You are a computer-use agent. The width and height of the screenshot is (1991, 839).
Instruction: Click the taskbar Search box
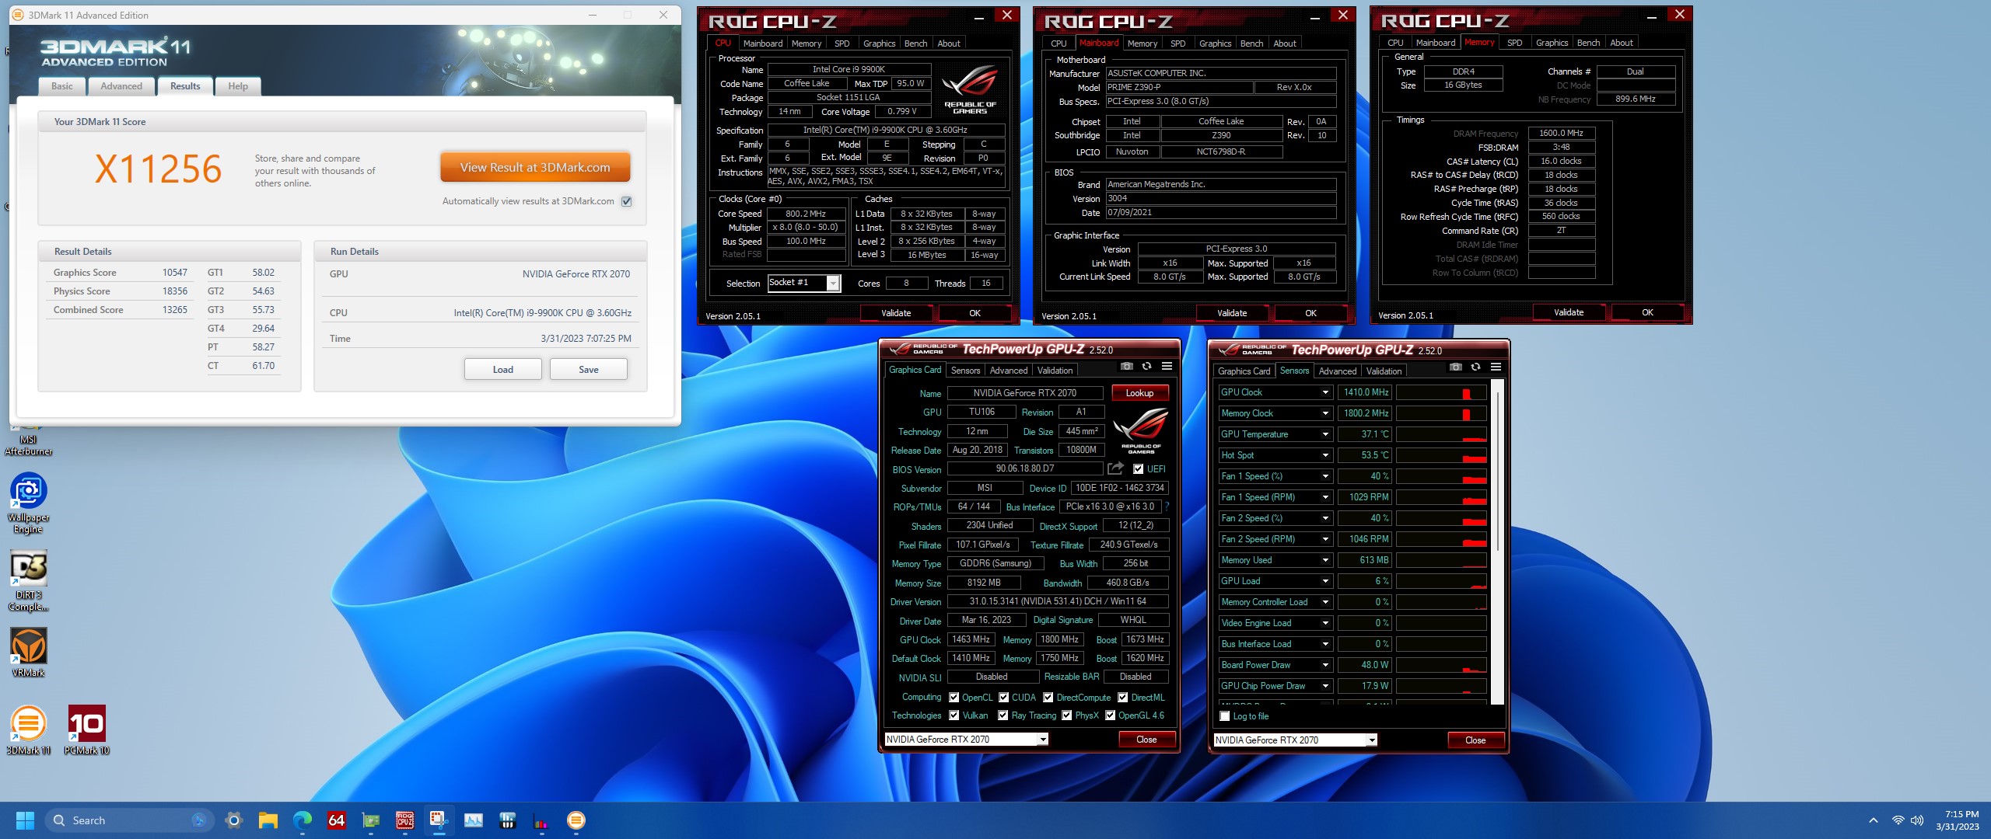coord(129,820)
